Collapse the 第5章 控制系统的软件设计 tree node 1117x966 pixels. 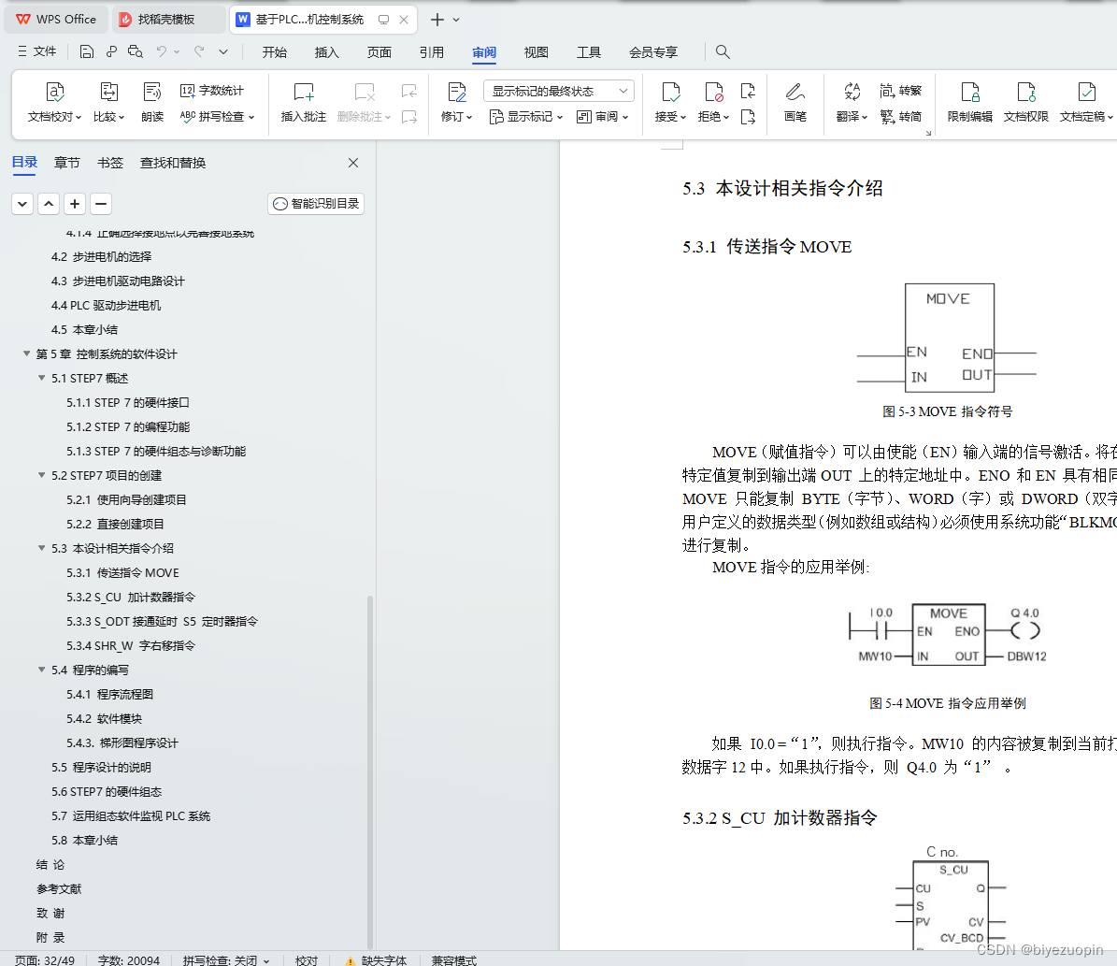click(26, 353)
